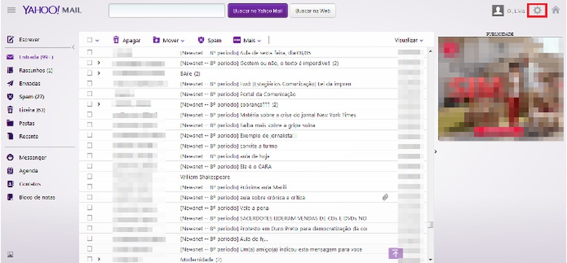Check the 'cobrança???' email checkbox
This screenshot has height=263, width=567.
coord(90,104)
